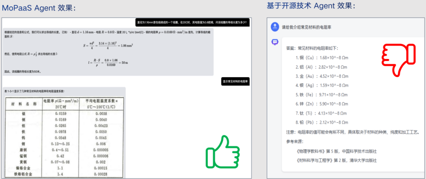The image size is (426, 179).
Task: Click the blue user avatar icon
Action: 275,27
